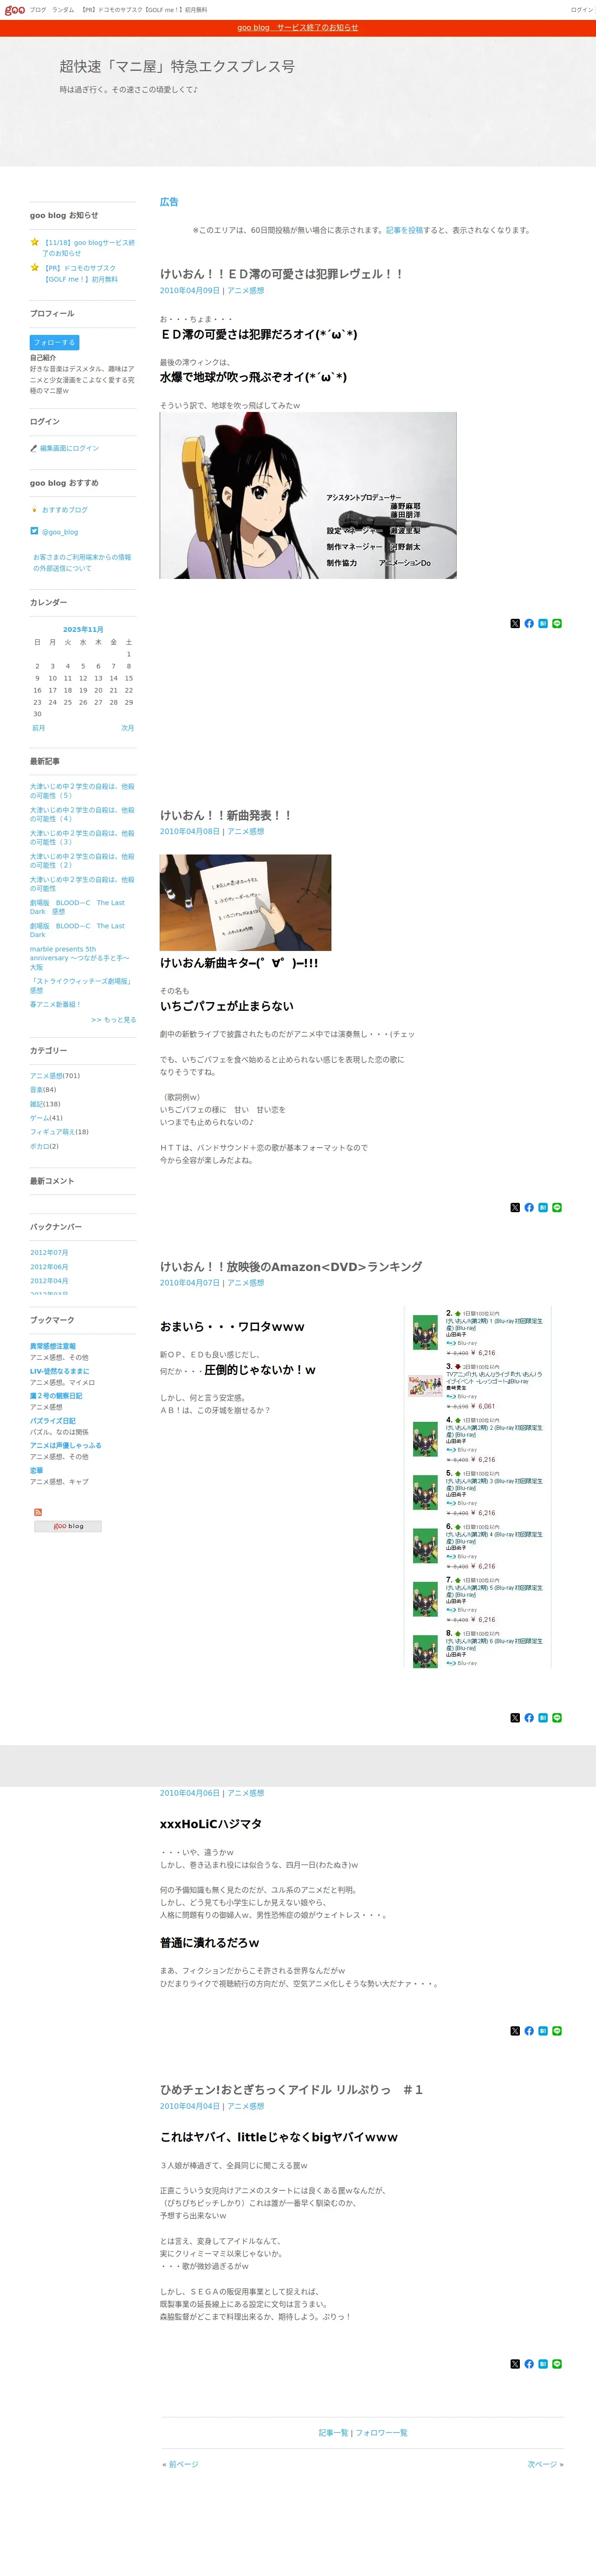The height and width of the screenshot is (2576, 596).
Task: Bookmark the ED澪 post on Hatena
Action: coord(543,623)
